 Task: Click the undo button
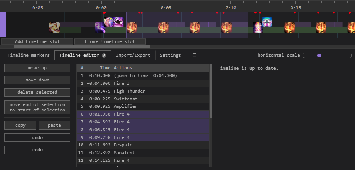(37, 137)
